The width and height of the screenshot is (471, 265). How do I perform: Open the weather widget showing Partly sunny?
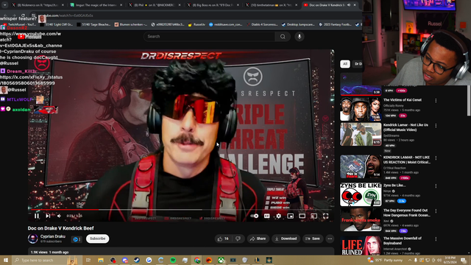(x=384, y=260)
